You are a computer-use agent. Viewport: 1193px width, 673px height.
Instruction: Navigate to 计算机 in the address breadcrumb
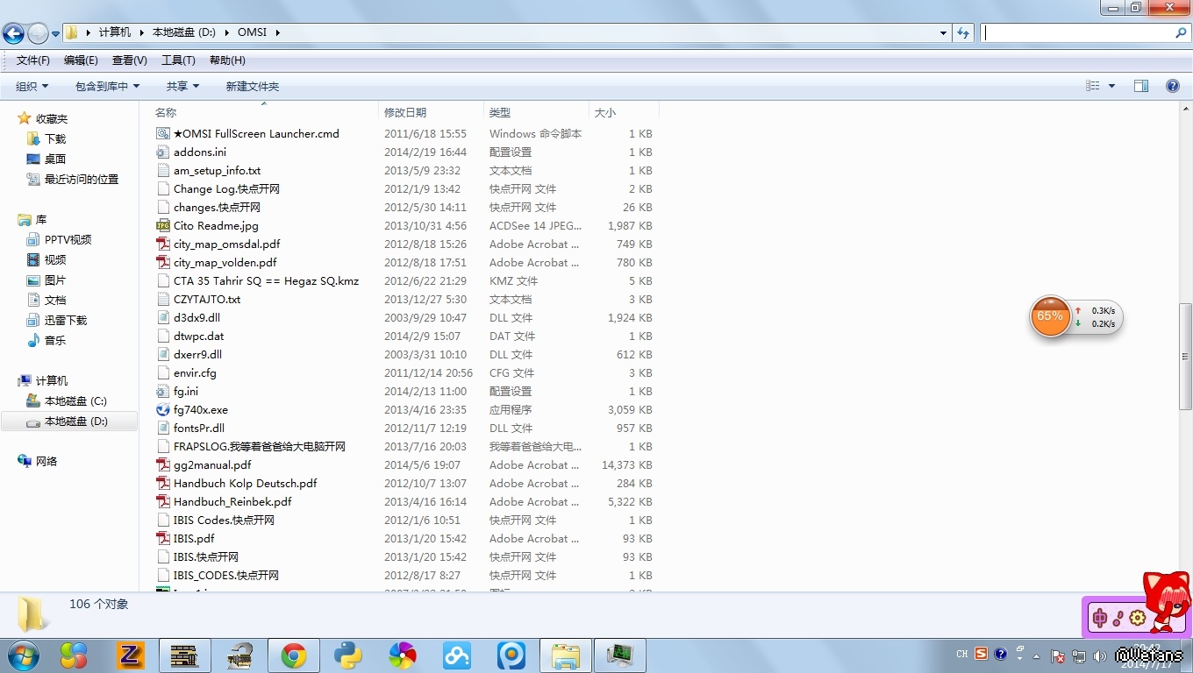click(x=115, y=32)
